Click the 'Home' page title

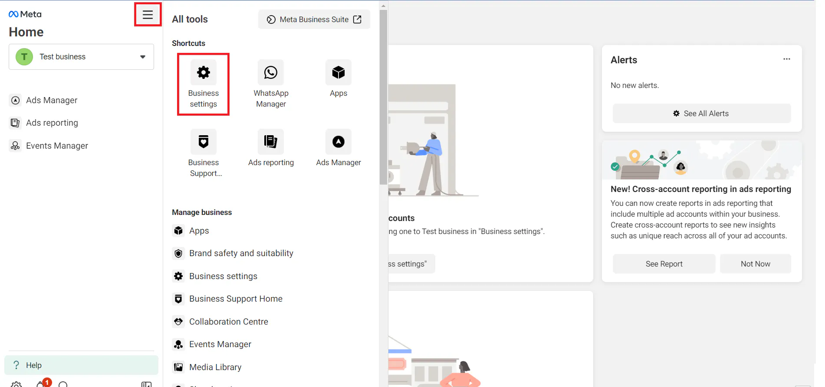26,32
